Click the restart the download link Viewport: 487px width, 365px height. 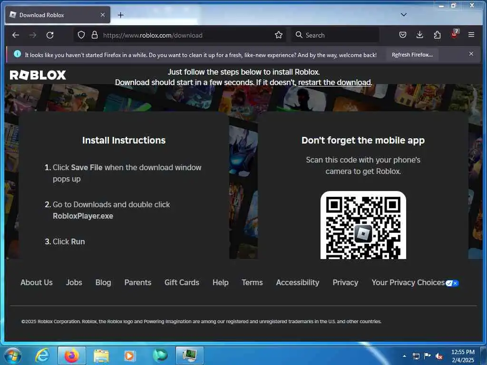tap(334, 82)
